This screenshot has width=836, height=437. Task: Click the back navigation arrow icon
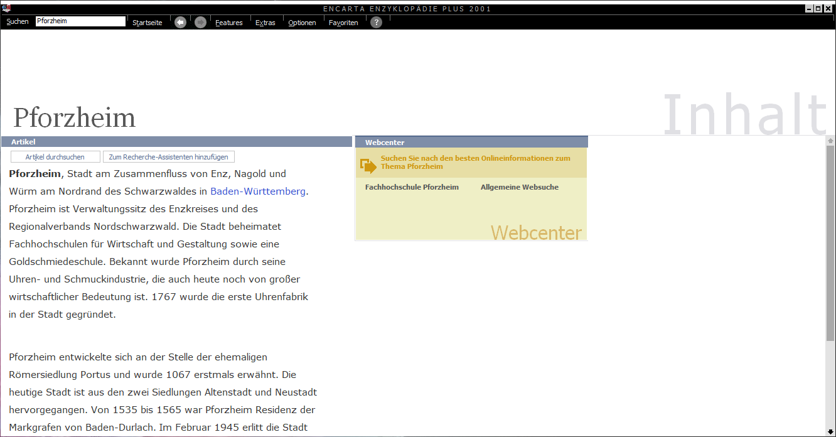pos(180,23)
